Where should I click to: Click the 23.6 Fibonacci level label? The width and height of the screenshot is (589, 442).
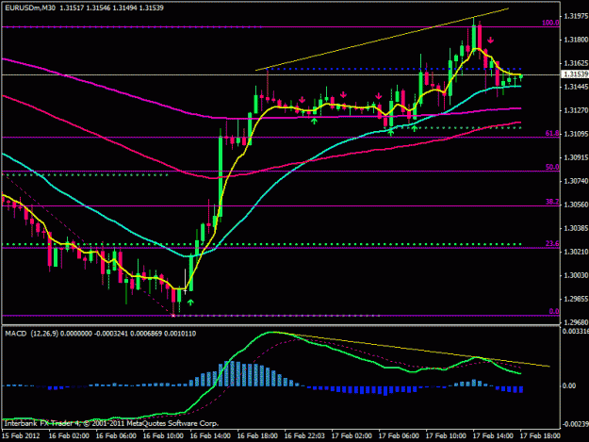[x=552, y=244]
